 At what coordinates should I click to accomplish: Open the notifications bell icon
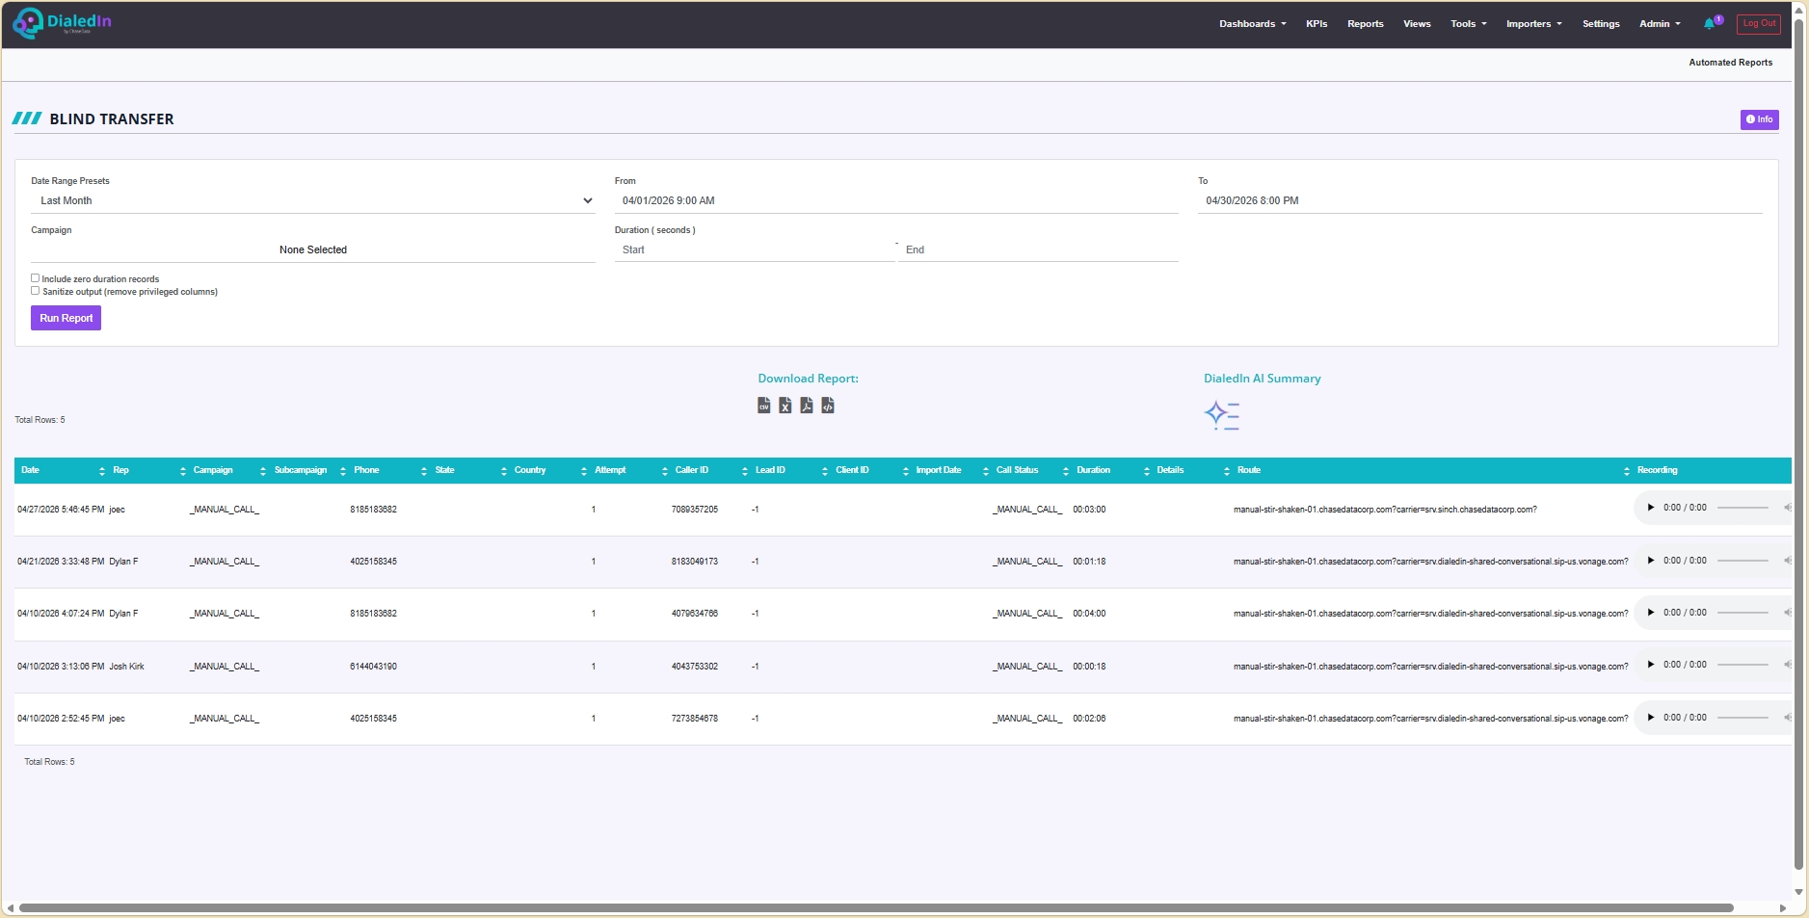click(x=1709, y=24)
